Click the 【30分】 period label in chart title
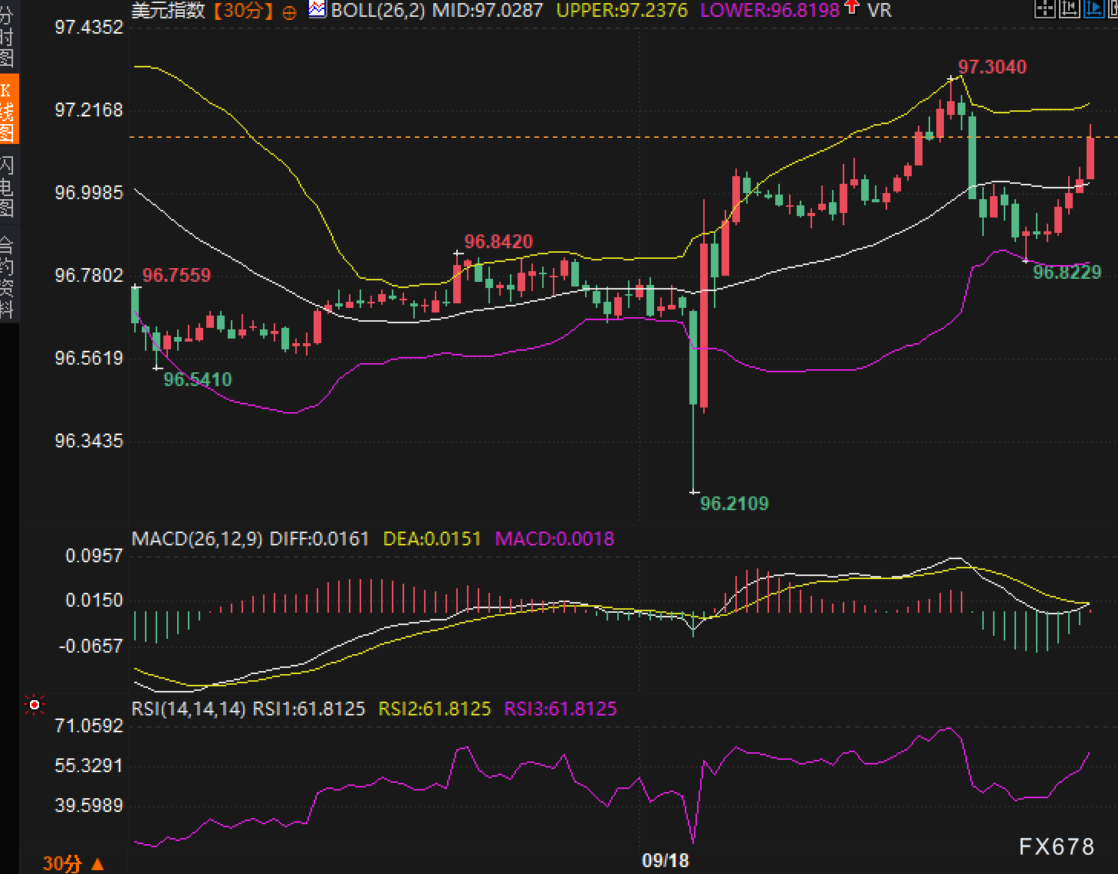The height and width of the screenshot is (874, 1118). coord(244,11)
